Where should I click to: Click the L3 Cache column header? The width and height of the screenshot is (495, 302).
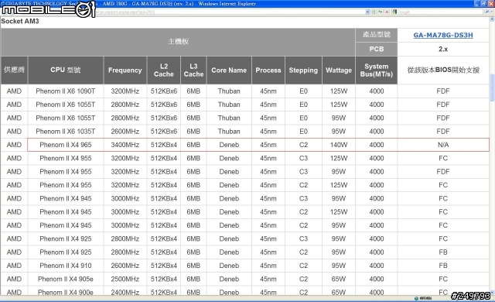(193, 70)
